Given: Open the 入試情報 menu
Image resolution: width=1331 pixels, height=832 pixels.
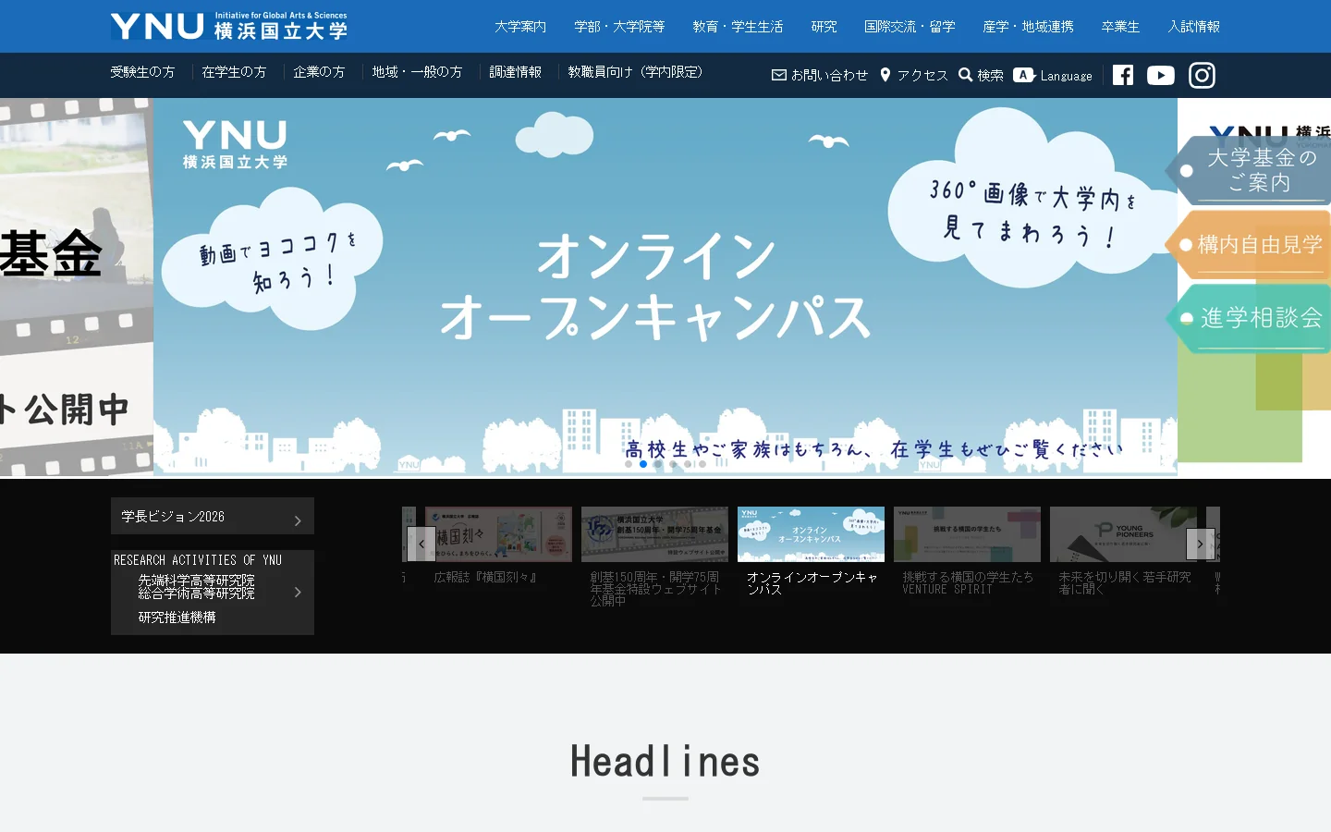Looking at the screenshot, I should [1194, 27].
